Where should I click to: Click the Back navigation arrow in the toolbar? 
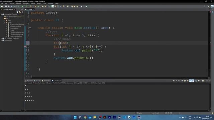pyautogui.click(x=77, y=6)
